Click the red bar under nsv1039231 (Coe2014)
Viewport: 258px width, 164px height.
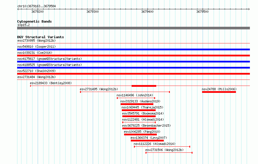133,56
